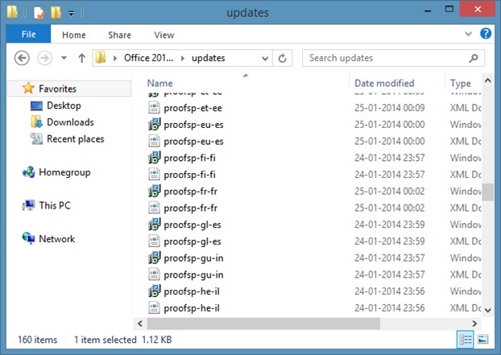The width and height of the screenshot is (501, 355).
Task: Click the search magnifier icon
Action: (x=474, y=58)
